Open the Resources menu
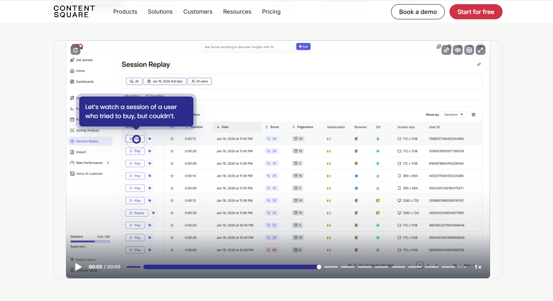Image resolution: width=553 pixels, height=301 pixels. pos(237,12)
